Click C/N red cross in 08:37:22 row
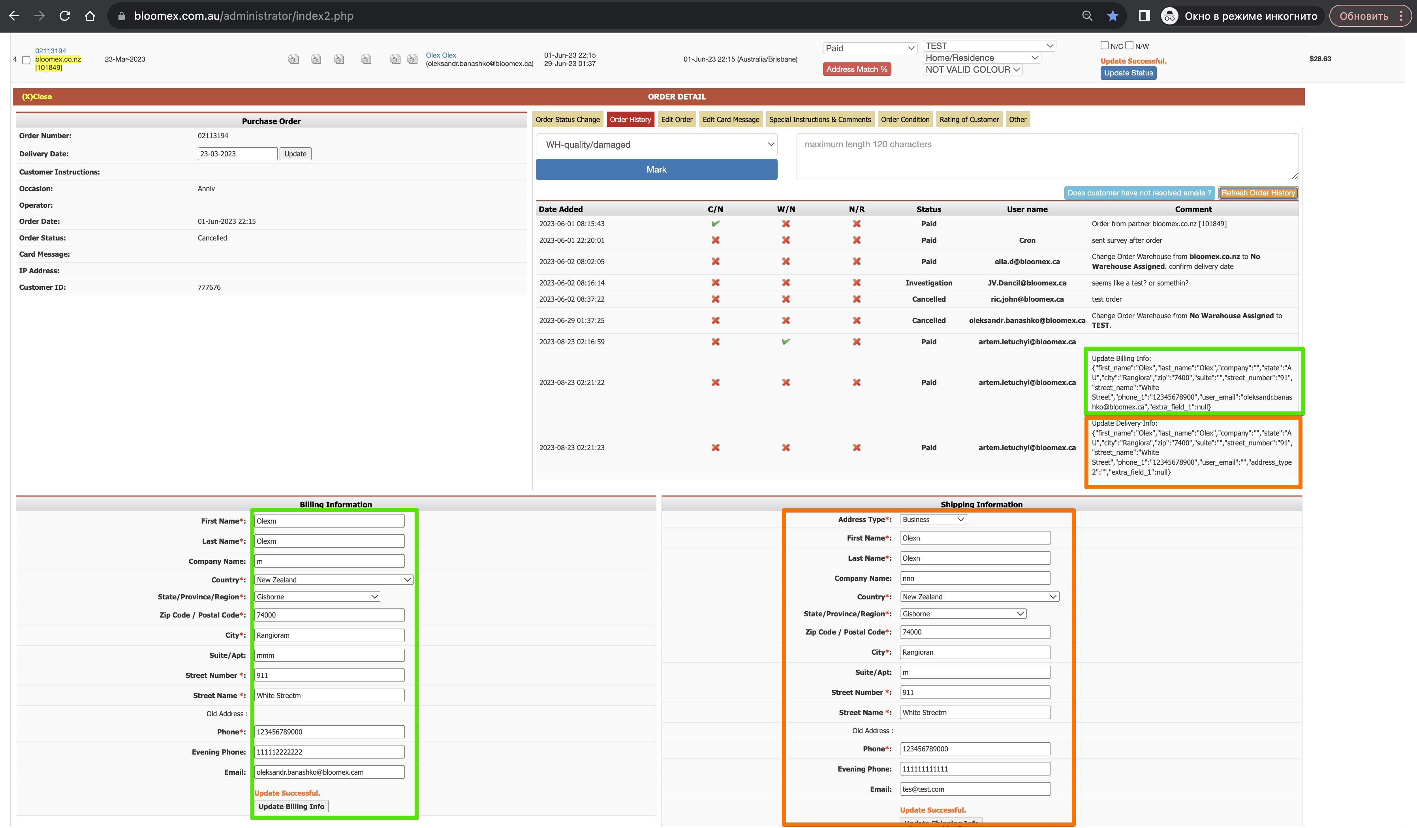Screen dimensions: 1417x828 pos(715,299)
